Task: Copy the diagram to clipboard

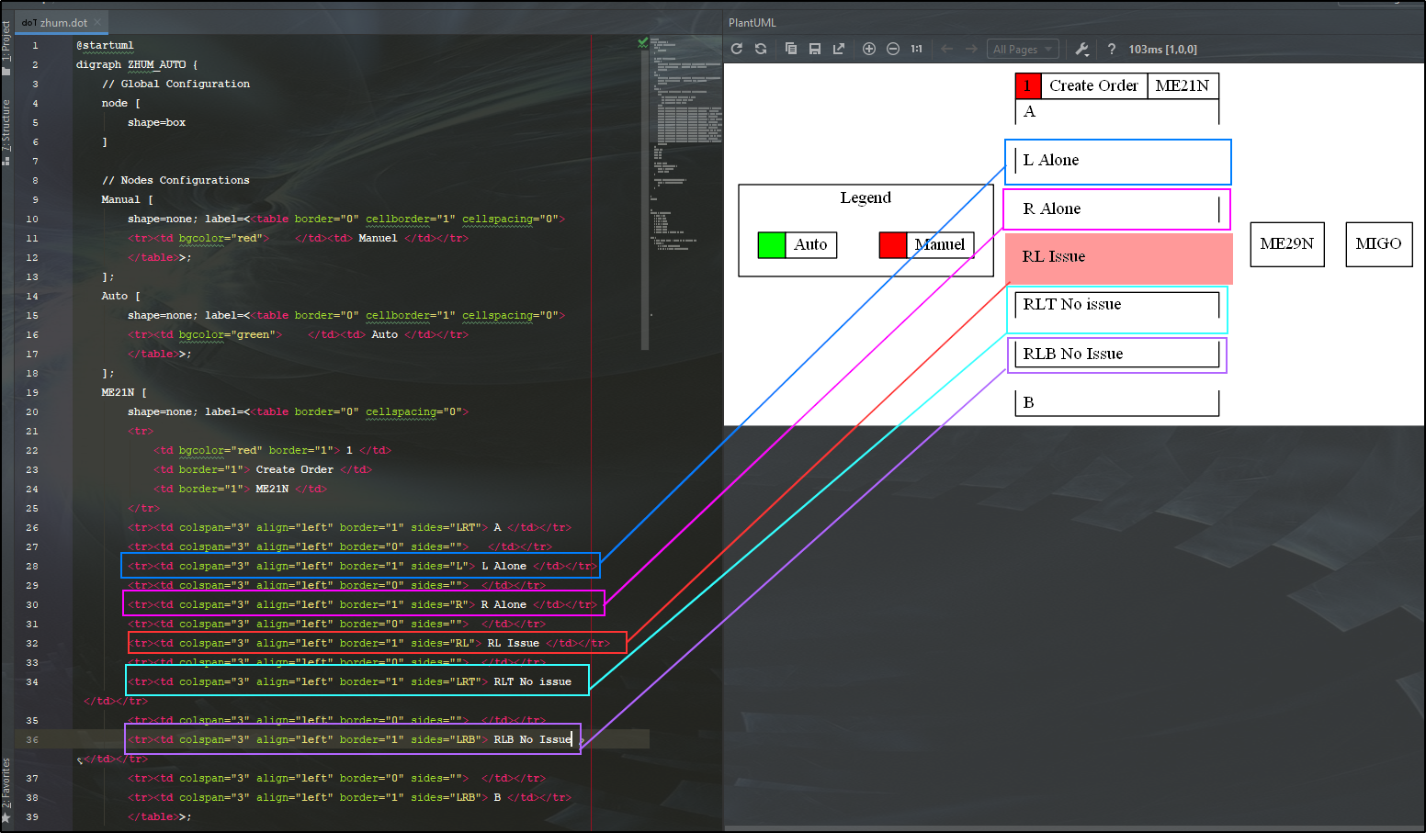Action: 791,49
